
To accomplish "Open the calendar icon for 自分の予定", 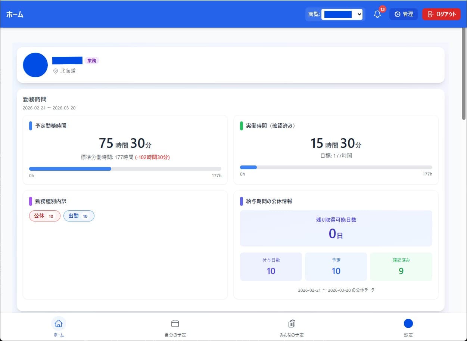I will click(175, 323).
